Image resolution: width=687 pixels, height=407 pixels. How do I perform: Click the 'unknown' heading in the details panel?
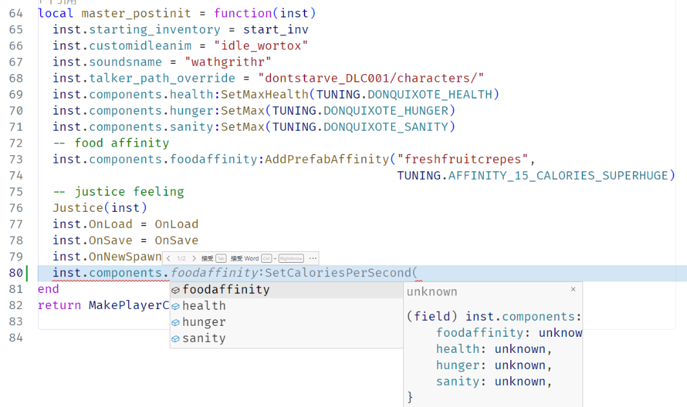pos(432,292)
